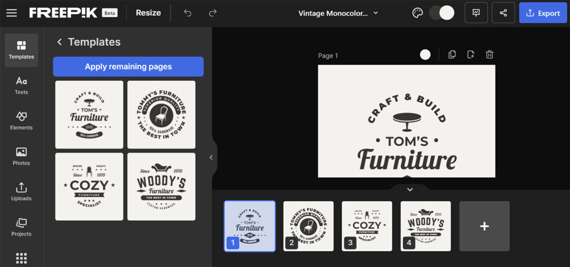Undo the last action
This screenshot has height=267, width=570.
pos(187,13)
